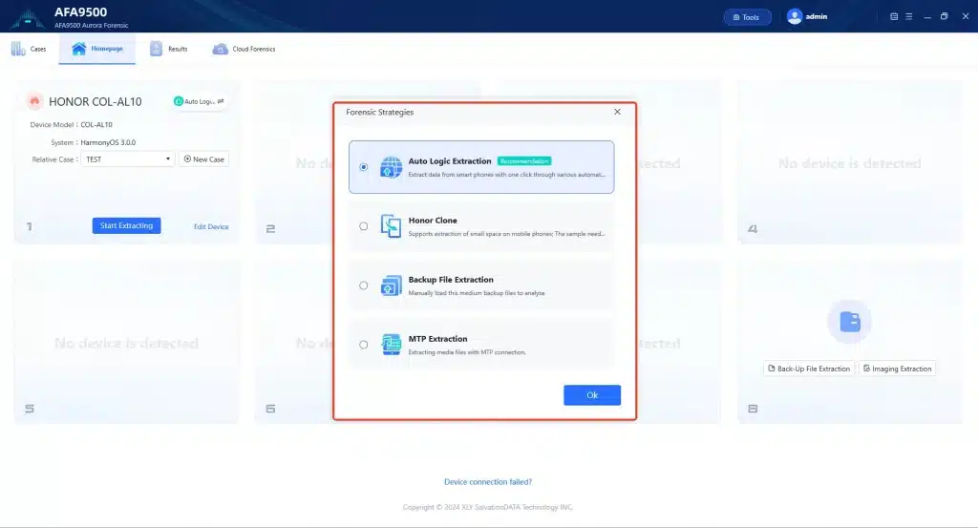Screen dimensions: 978x528
Task: Click the Start Extracting button
Action: (127, 225)
